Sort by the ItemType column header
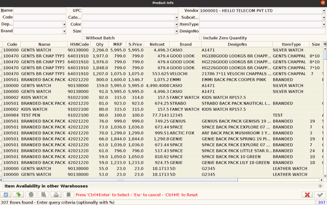327x205 pixels. [x=291, y=44]
